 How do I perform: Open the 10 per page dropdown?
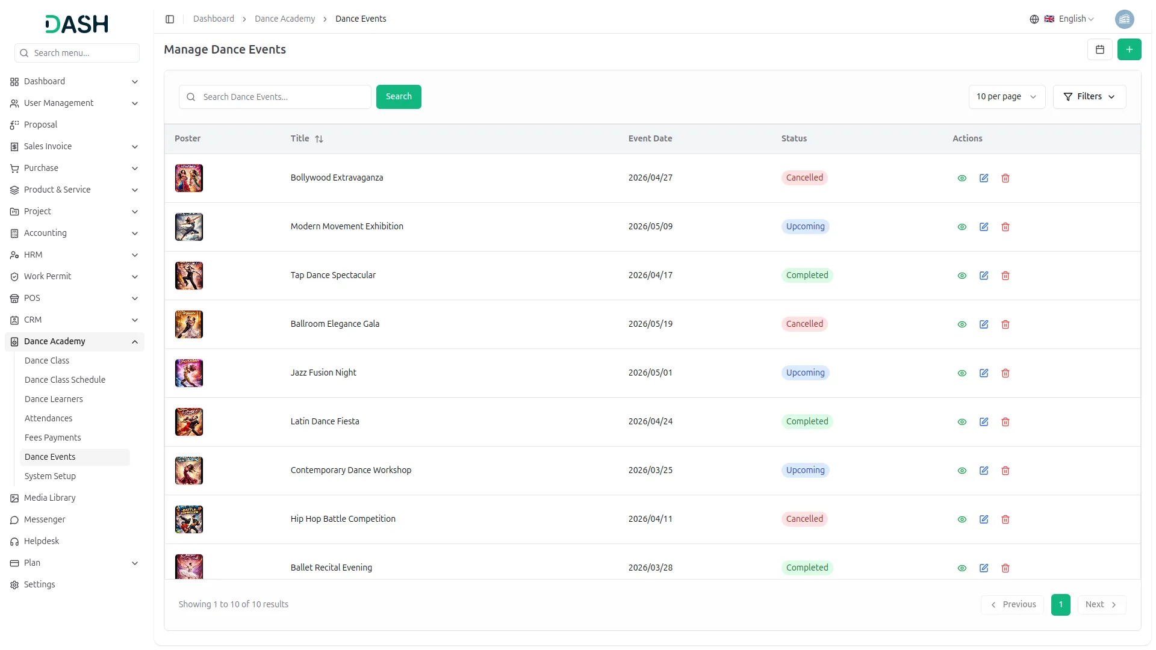[x=1006, y=97]
